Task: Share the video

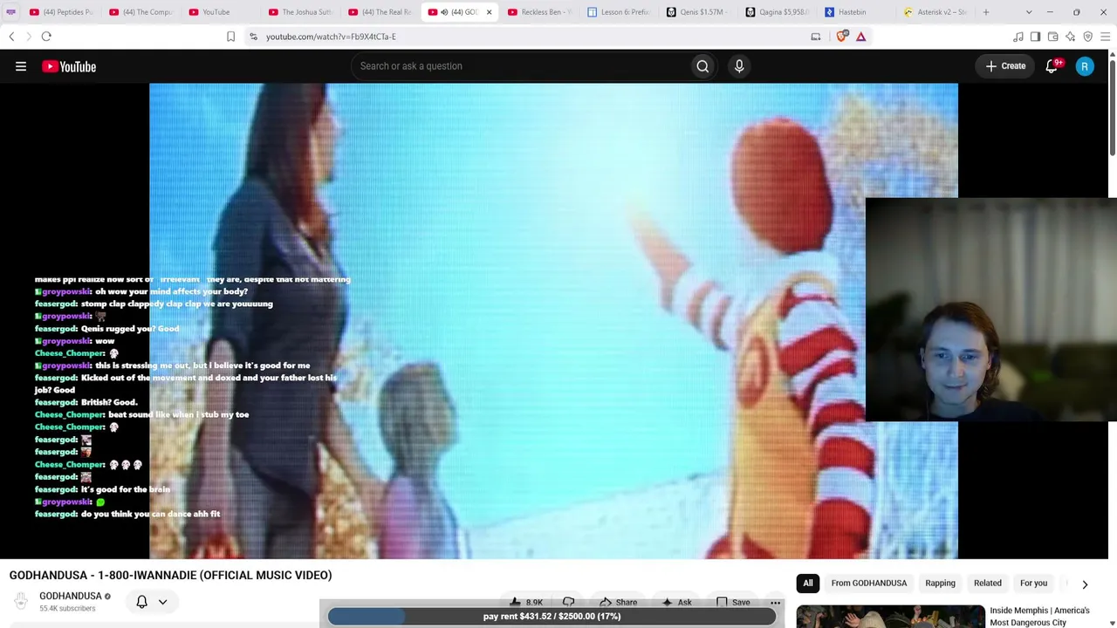Action: [x=618, y=602]
